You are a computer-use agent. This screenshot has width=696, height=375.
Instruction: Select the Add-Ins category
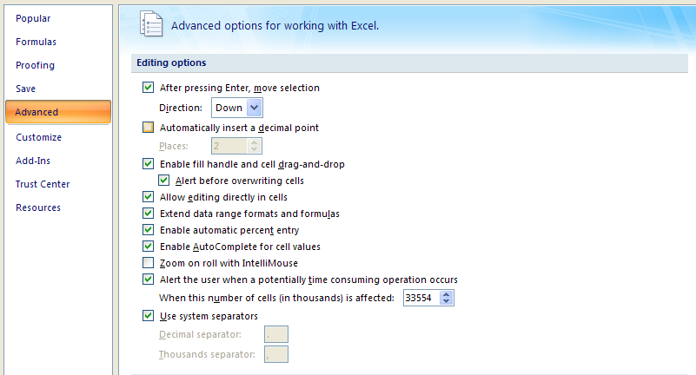coord(33,161)
